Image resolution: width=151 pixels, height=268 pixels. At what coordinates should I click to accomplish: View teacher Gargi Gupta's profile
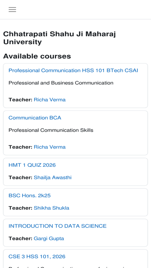click(49, 238)
